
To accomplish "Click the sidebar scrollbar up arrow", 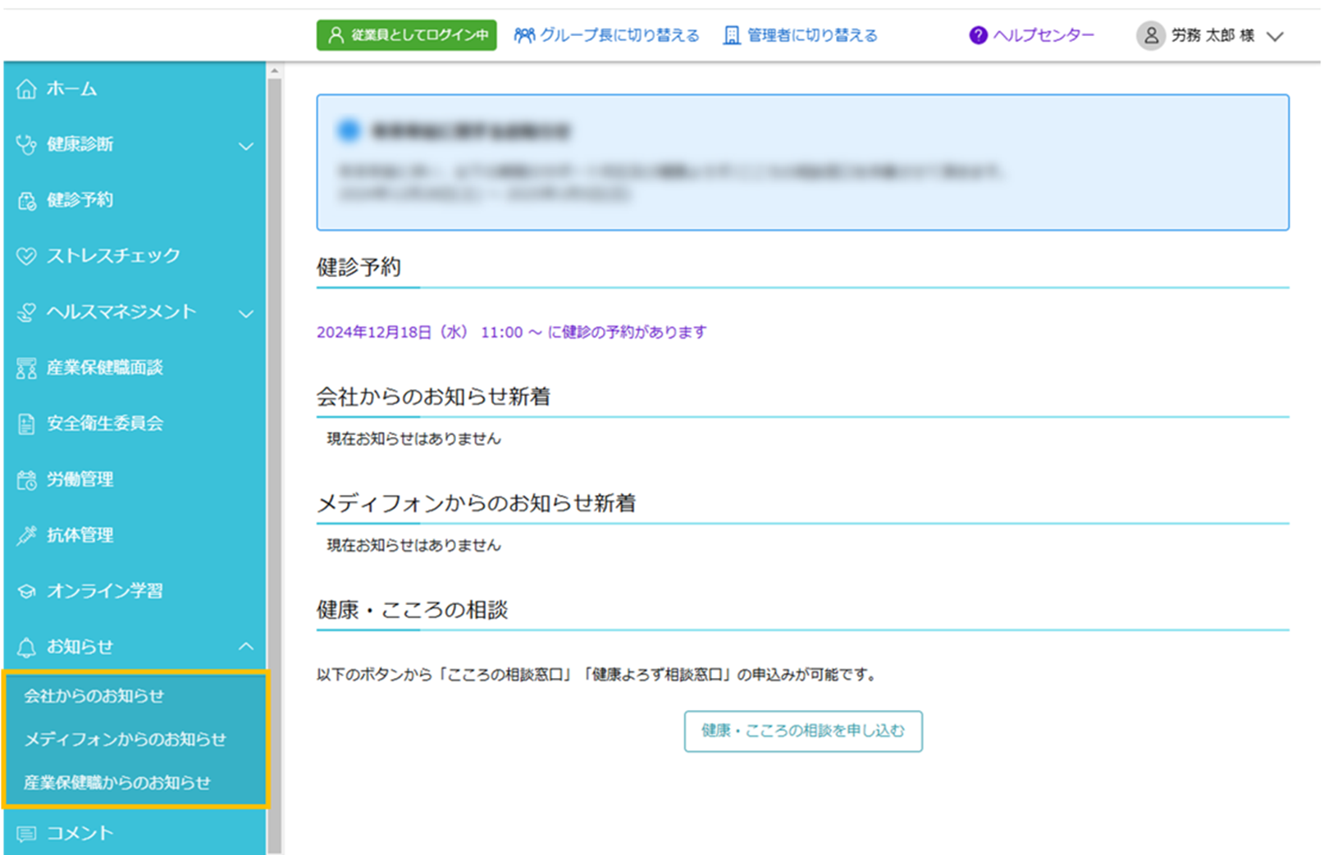I will click(x=275, y=71).
